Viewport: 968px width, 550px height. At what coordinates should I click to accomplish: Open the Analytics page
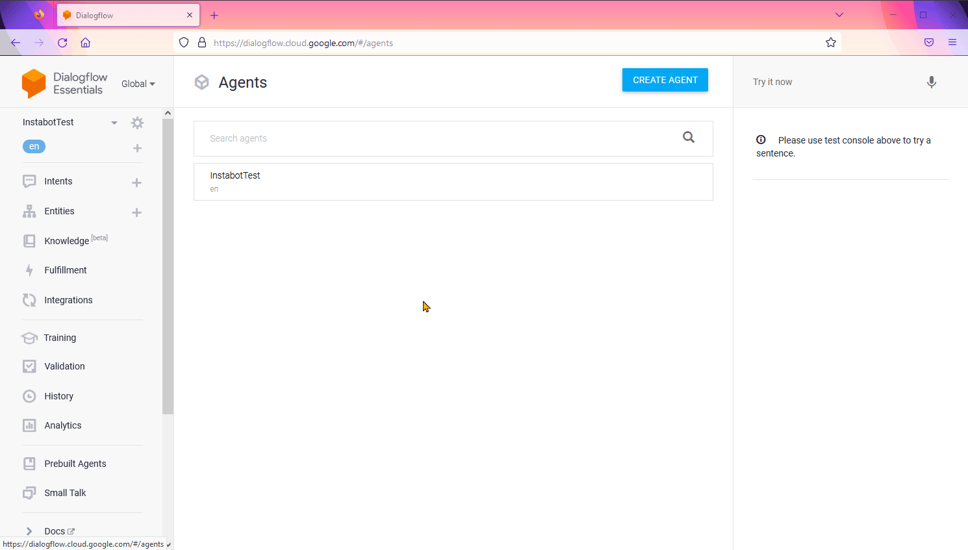point(63,425)
